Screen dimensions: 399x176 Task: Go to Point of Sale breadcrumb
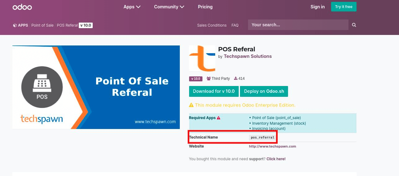42,25
